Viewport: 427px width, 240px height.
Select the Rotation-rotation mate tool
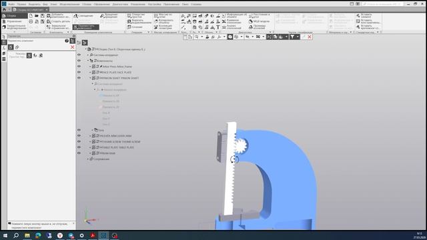[x=109, y=16]
